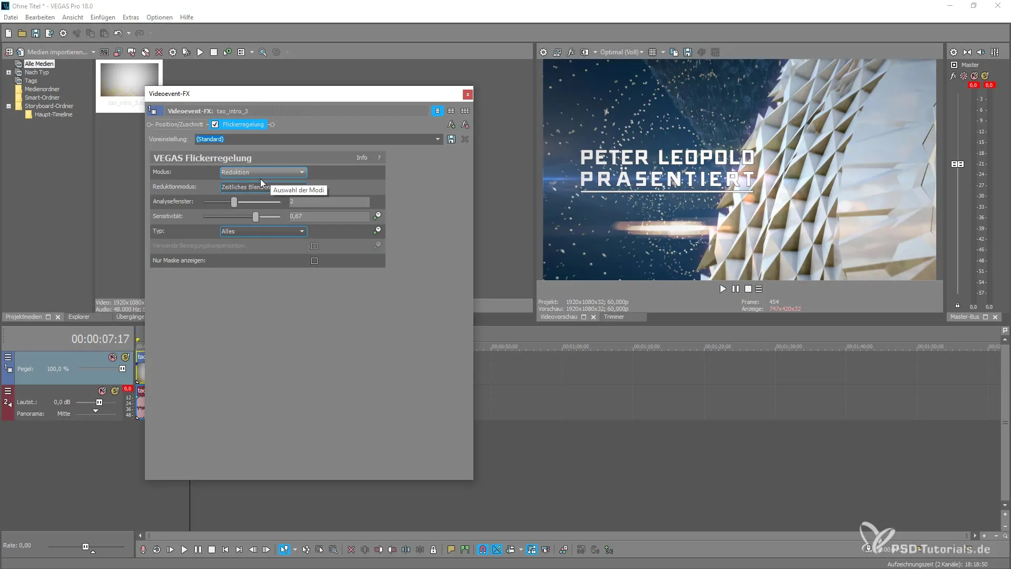Open the undo history dropdown arrow
The width and height of the screenshot is (1011, 569).
[x=128, y=33]
